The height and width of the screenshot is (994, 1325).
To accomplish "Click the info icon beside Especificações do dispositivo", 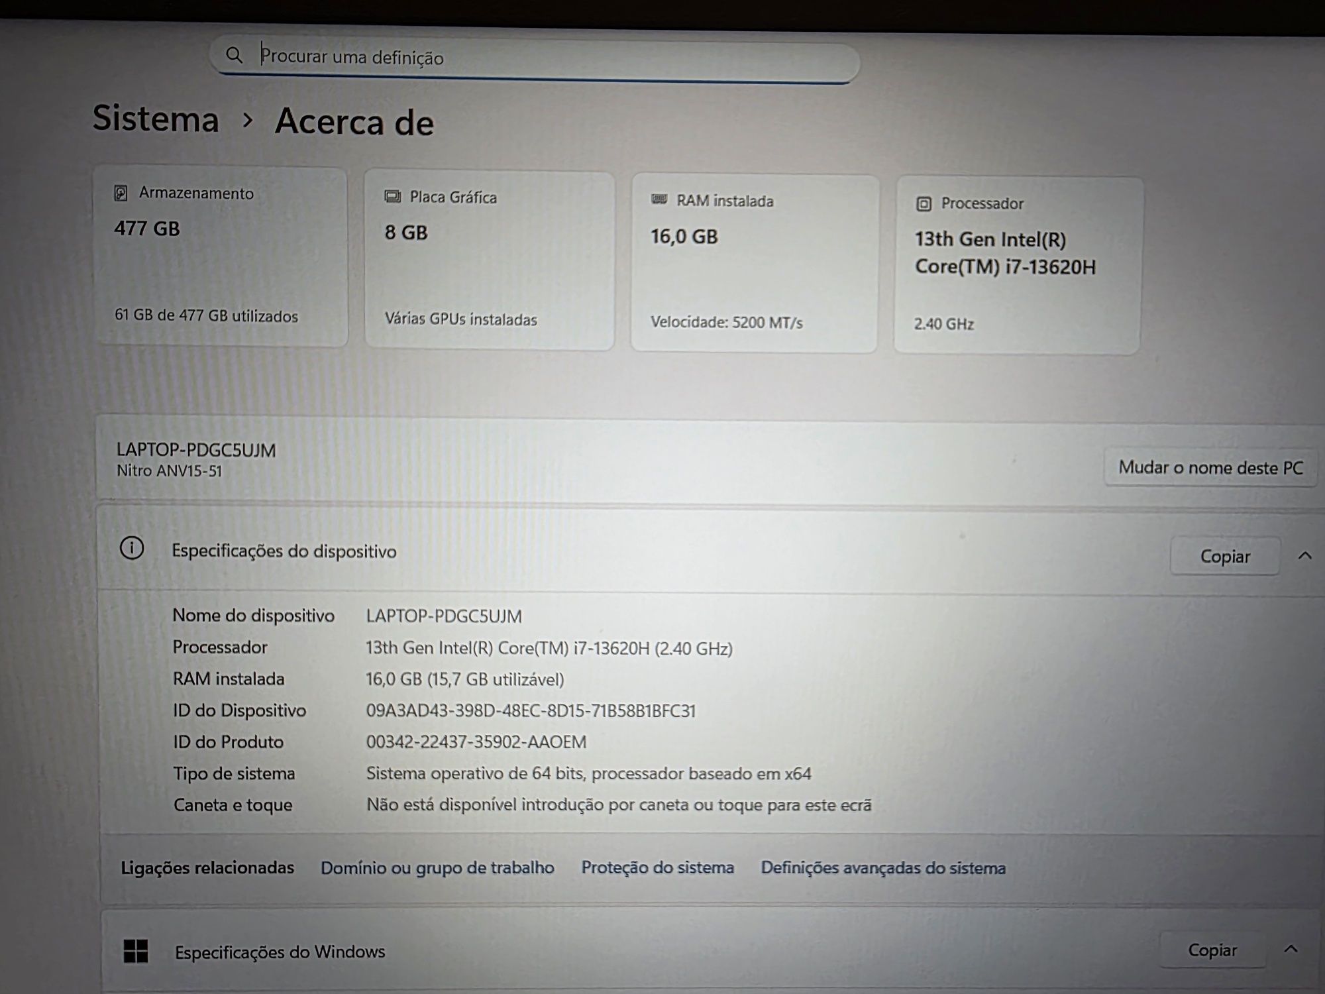I will click(132, 549).
